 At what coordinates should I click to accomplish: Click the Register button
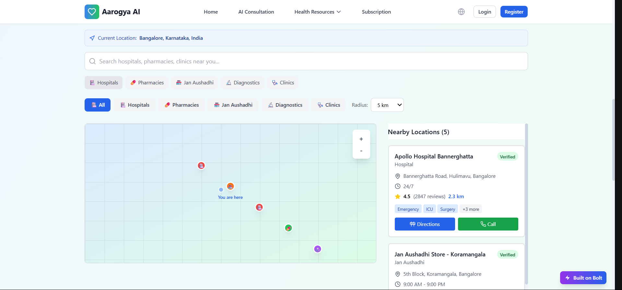514,12
